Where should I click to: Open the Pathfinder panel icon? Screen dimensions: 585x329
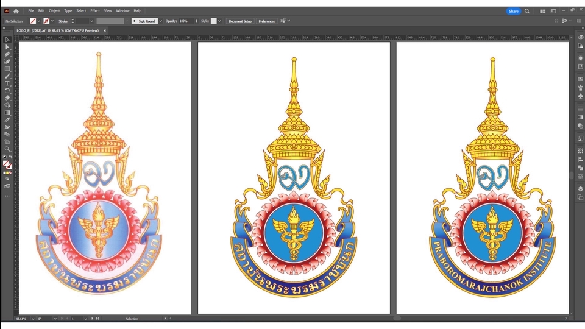click(580, 168)
